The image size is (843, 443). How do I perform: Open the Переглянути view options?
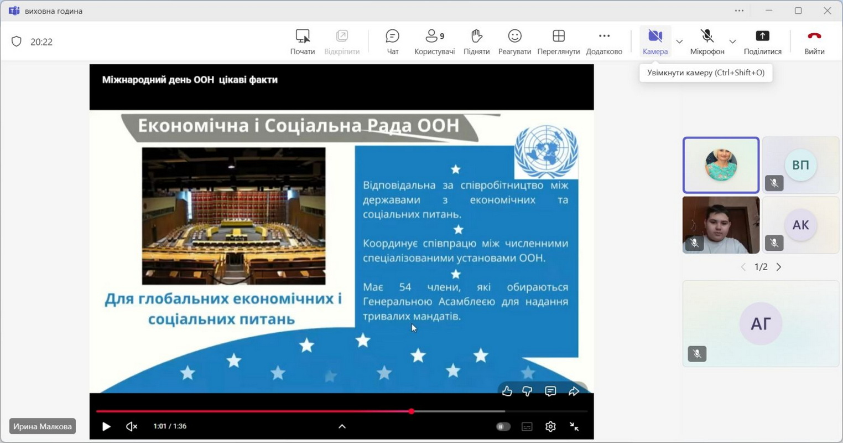click(558, 42)
